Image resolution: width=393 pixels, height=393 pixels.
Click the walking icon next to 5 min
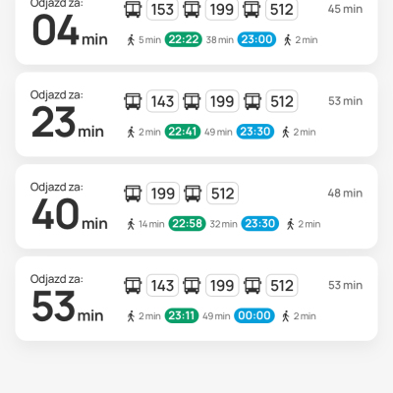tap(131, 40)
